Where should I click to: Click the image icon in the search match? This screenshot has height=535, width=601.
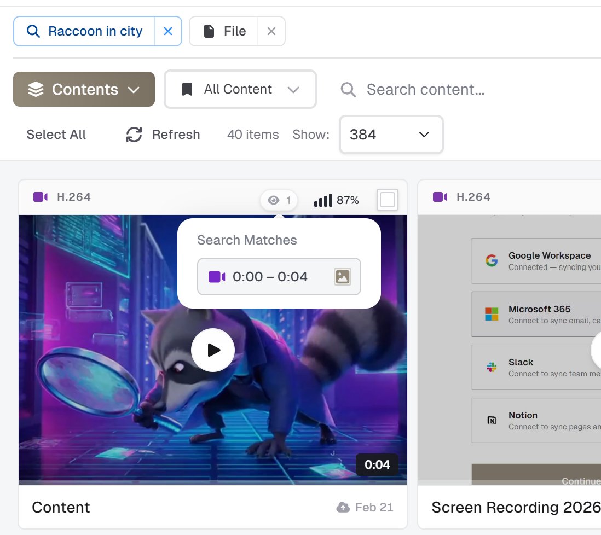342,276
